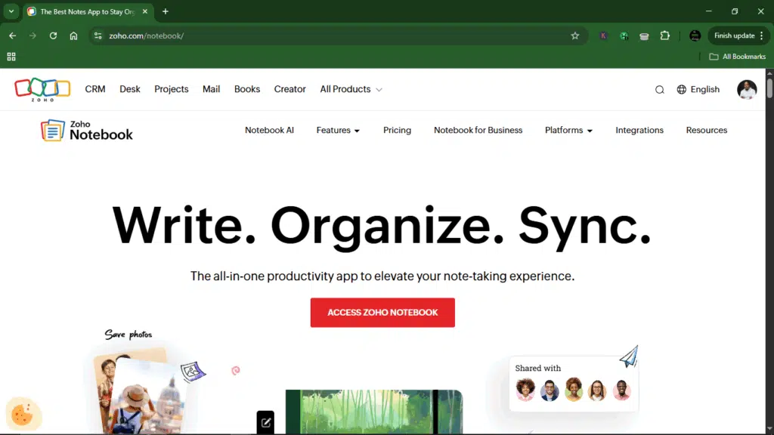Open Books in the top navigation
Viewport: 774px width, 435px height.
pos(247,89)
